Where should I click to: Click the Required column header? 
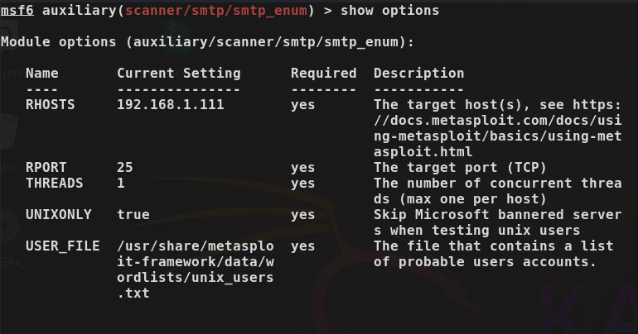click(323, 74)
